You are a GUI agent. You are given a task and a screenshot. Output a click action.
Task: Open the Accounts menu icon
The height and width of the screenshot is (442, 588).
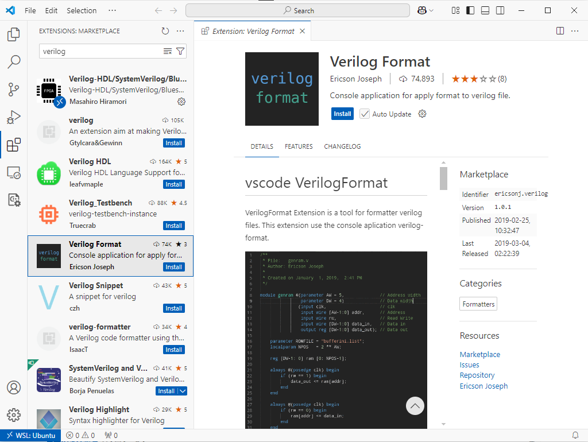click(x=14, y=387)
